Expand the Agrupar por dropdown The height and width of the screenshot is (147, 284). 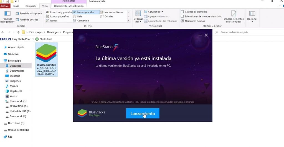pos(155,12)
